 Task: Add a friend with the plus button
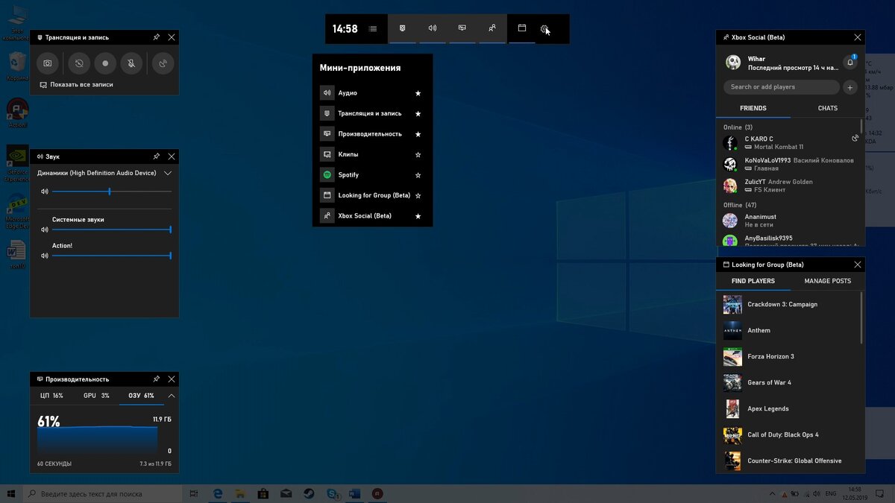point(850,87)
